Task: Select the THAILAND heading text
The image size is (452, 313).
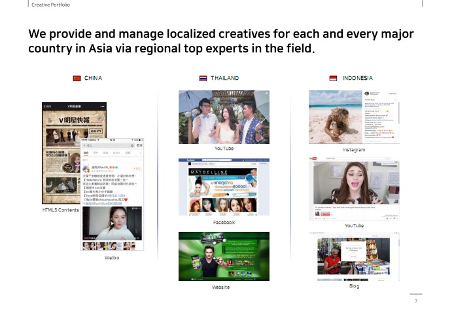Action: (224, 78)
